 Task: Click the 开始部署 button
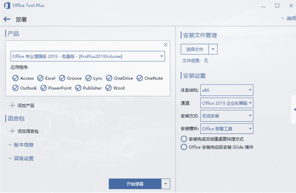[x=135, y=184]
